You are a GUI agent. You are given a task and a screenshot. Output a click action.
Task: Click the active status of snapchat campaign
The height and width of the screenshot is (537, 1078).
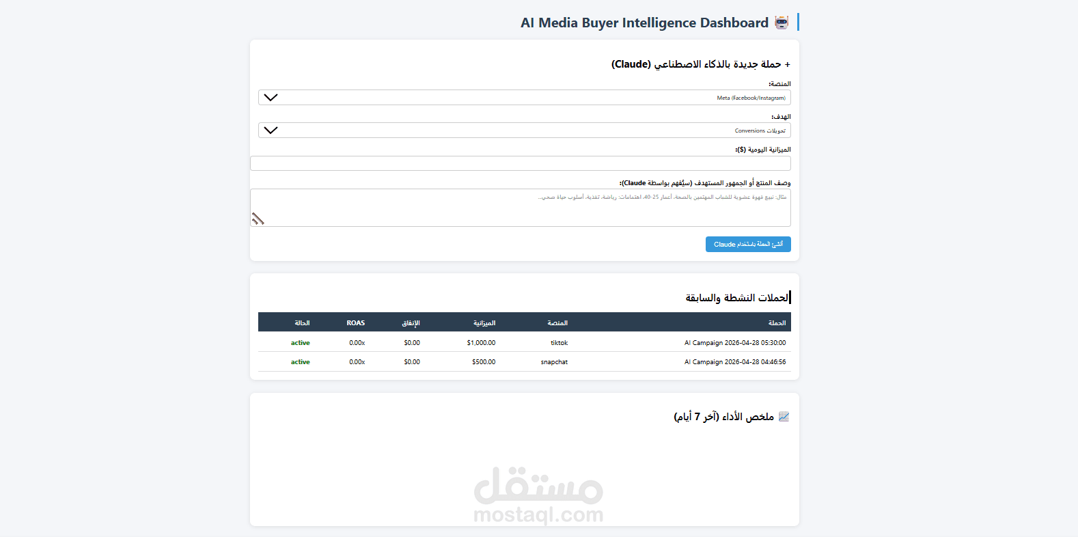point(301,362)
